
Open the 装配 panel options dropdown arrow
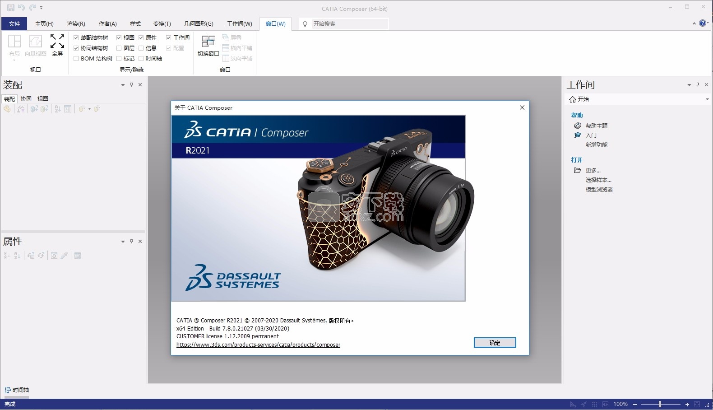coord(123,85)
